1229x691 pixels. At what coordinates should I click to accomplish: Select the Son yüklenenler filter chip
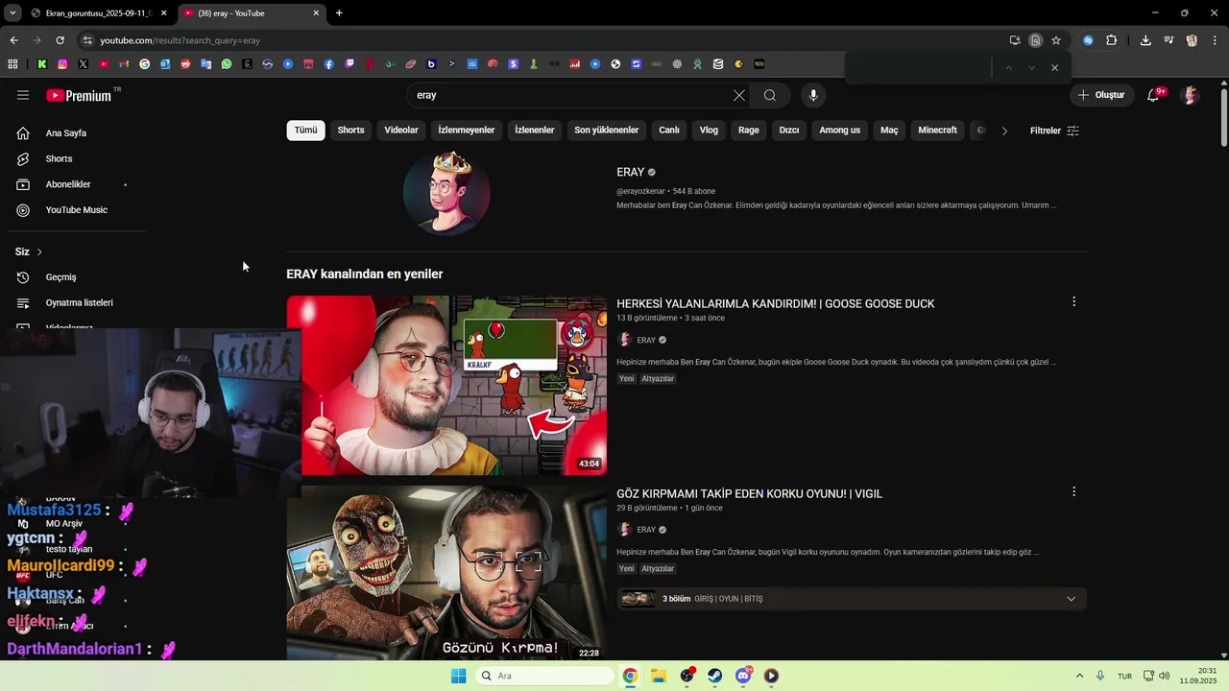click(607, 131)
